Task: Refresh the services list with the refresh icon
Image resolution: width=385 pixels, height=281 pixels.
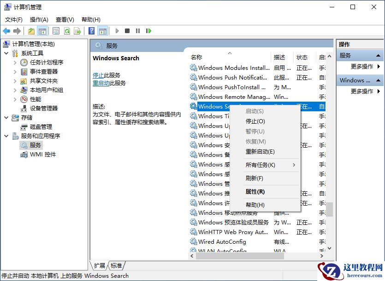Action: tap(67, 31)
